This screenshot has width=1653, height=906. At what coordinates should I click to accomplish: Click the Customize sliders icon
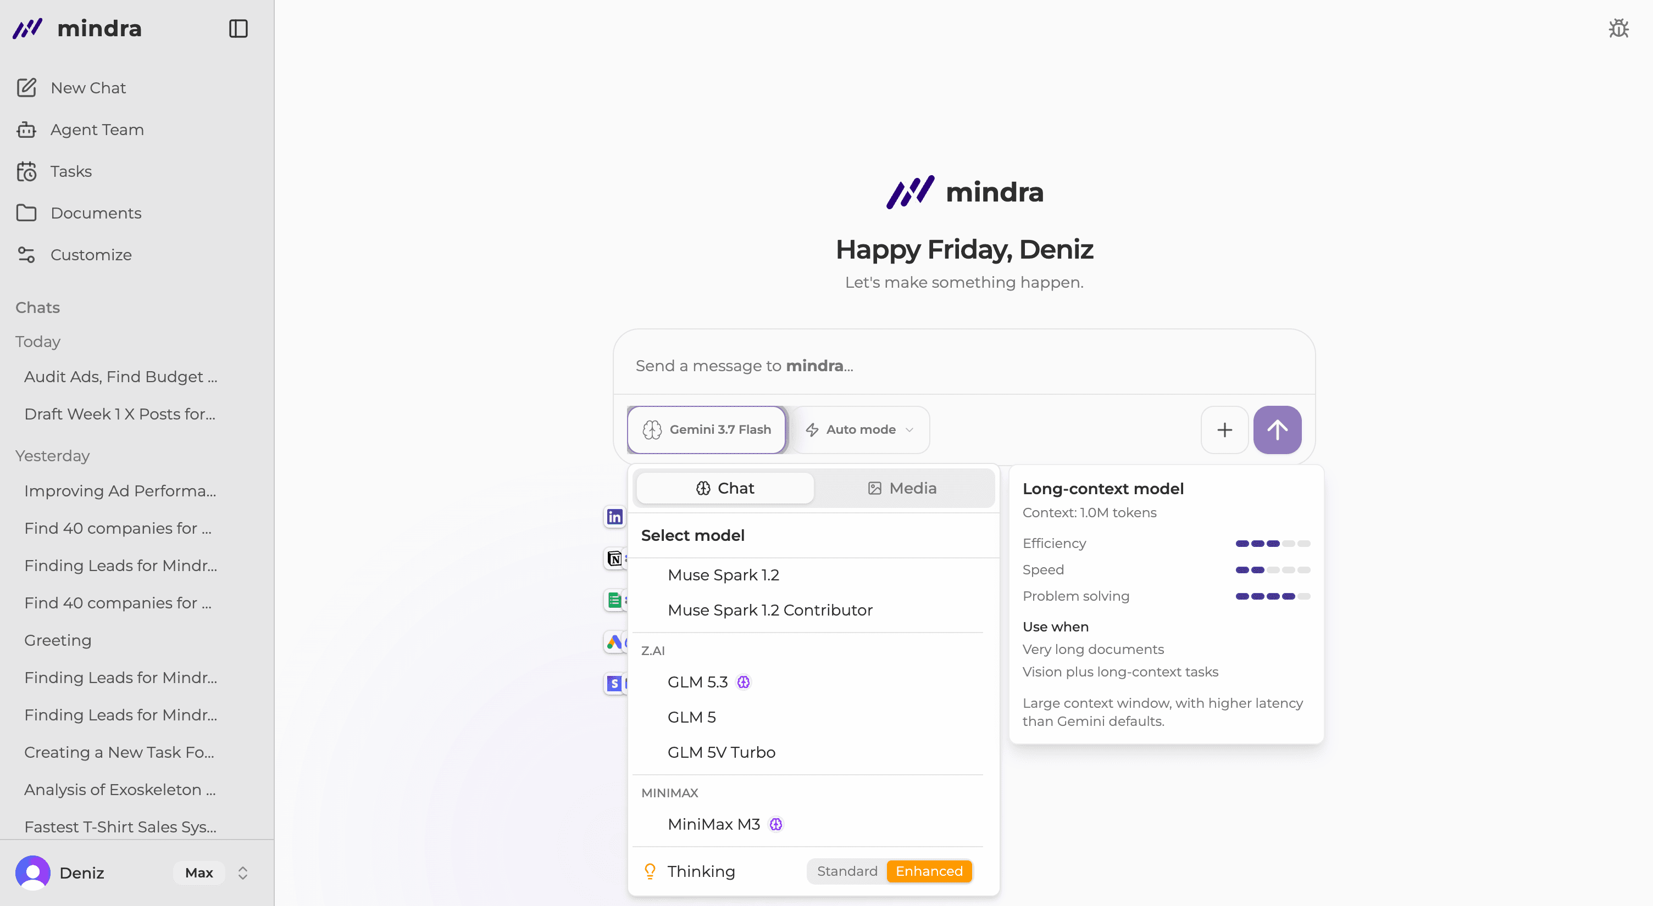coord(26,255)
